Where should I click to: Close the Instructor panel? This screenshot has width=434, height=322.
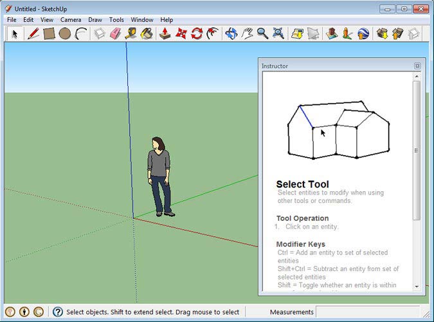click(x=417, y=66)
